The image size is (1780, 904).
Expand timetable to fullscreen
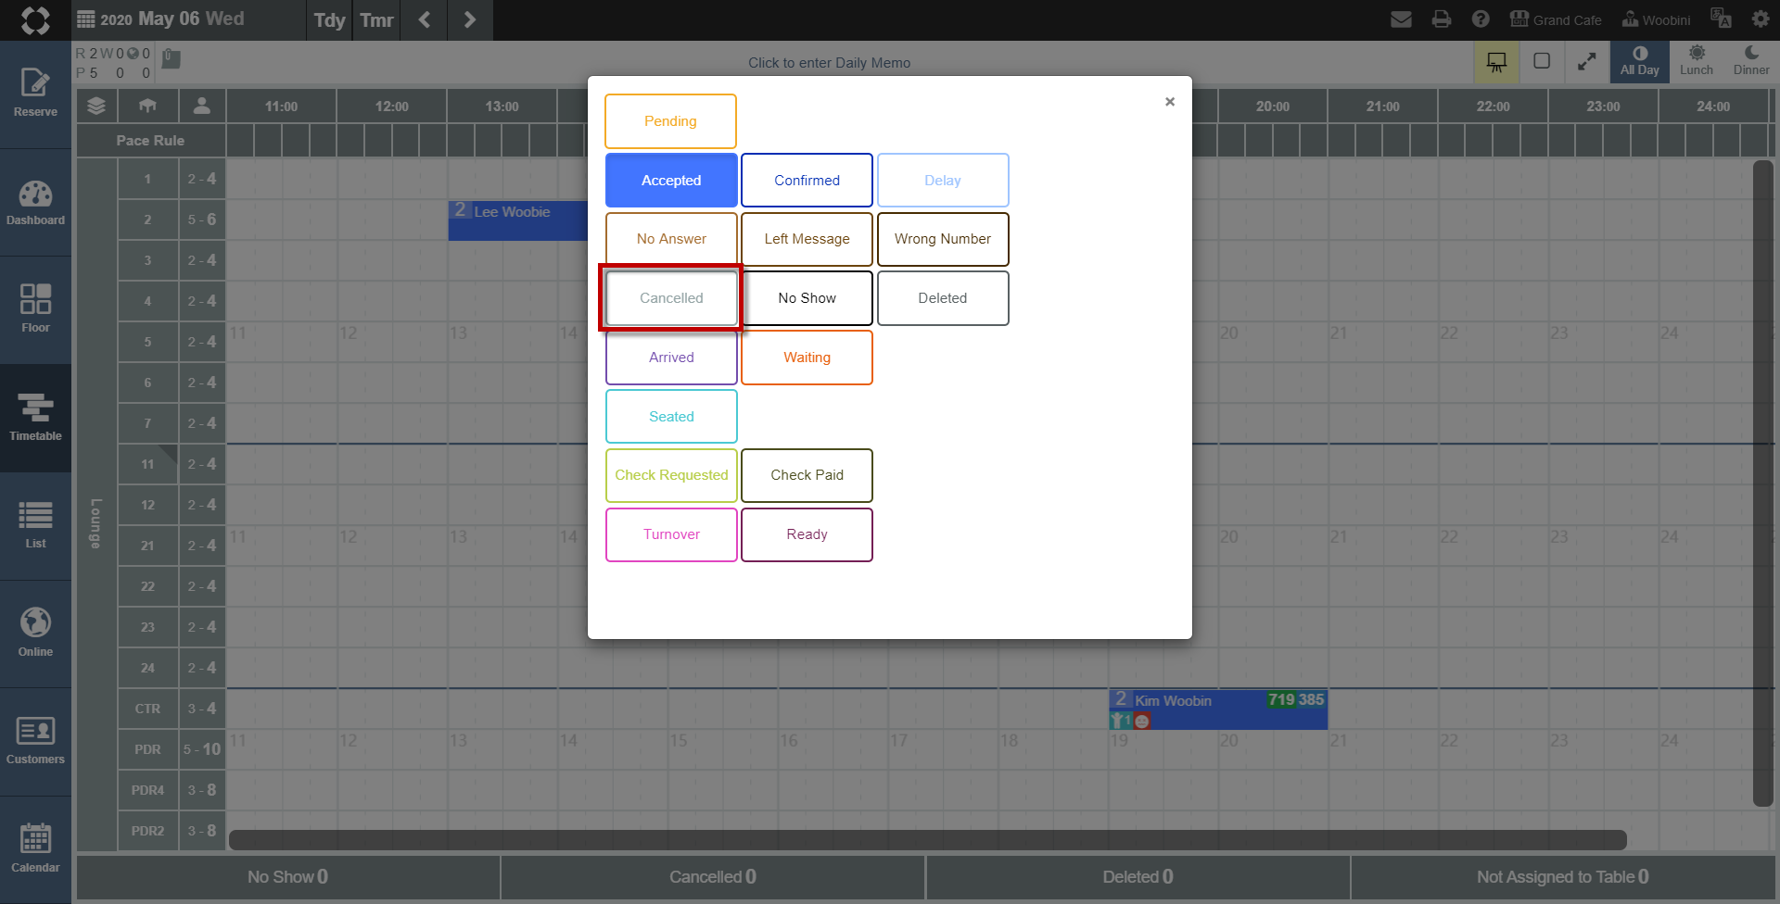point(1587,62)
